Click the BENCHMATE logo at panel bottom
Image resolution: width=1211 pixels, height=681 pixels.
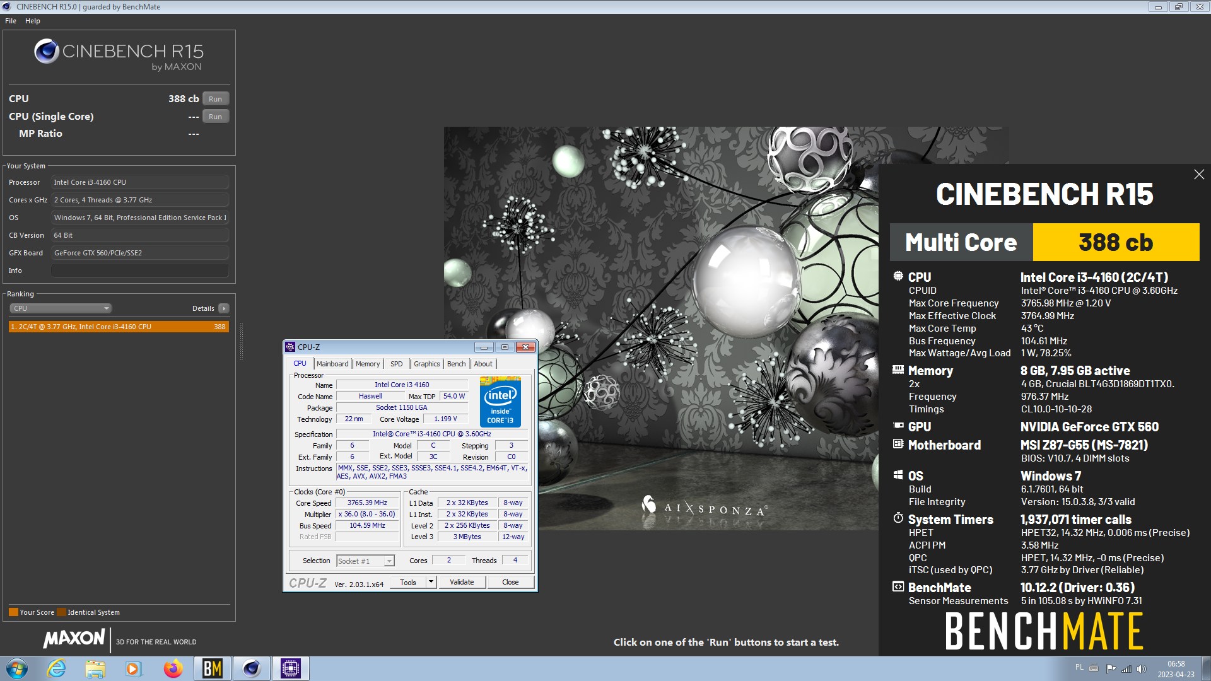[x=1044, y=631]
